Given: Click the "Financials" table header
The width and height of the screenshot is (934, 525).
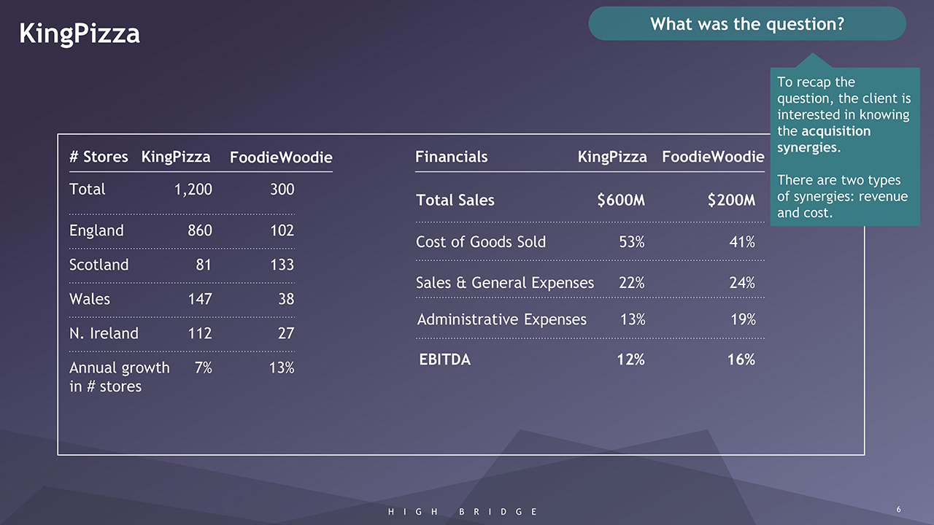Looking at the screenshot, I should point(451,157).
